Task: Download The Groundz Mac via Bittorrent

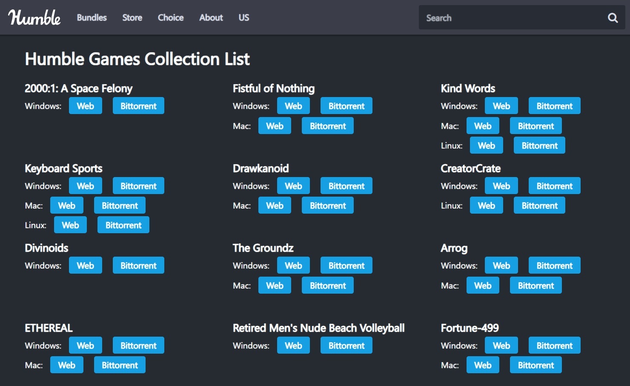Action: click(x=328, y=286)
